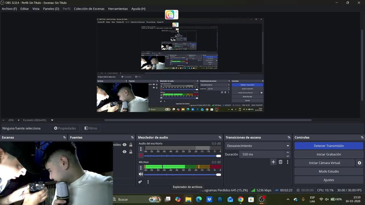The height and width of the screenshot is (205, 365).
Task: Click the Mic/Aux volume slider
Action: pyautogui.click(x=182, y=175)
